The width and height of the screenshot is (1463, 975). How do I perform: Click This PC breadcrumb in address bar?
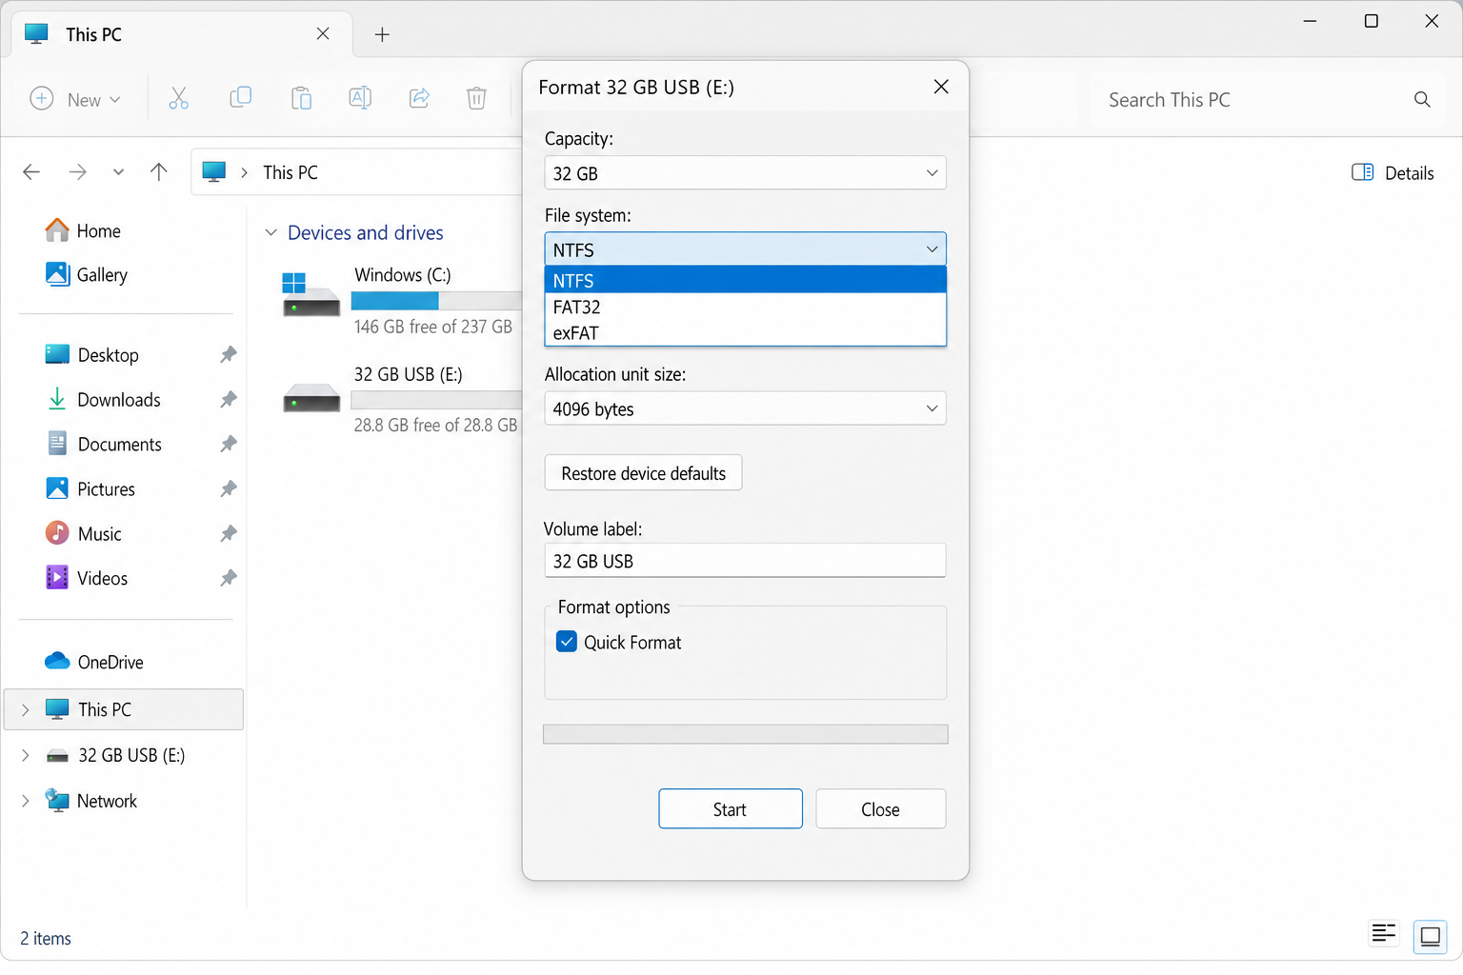[291, 172]
